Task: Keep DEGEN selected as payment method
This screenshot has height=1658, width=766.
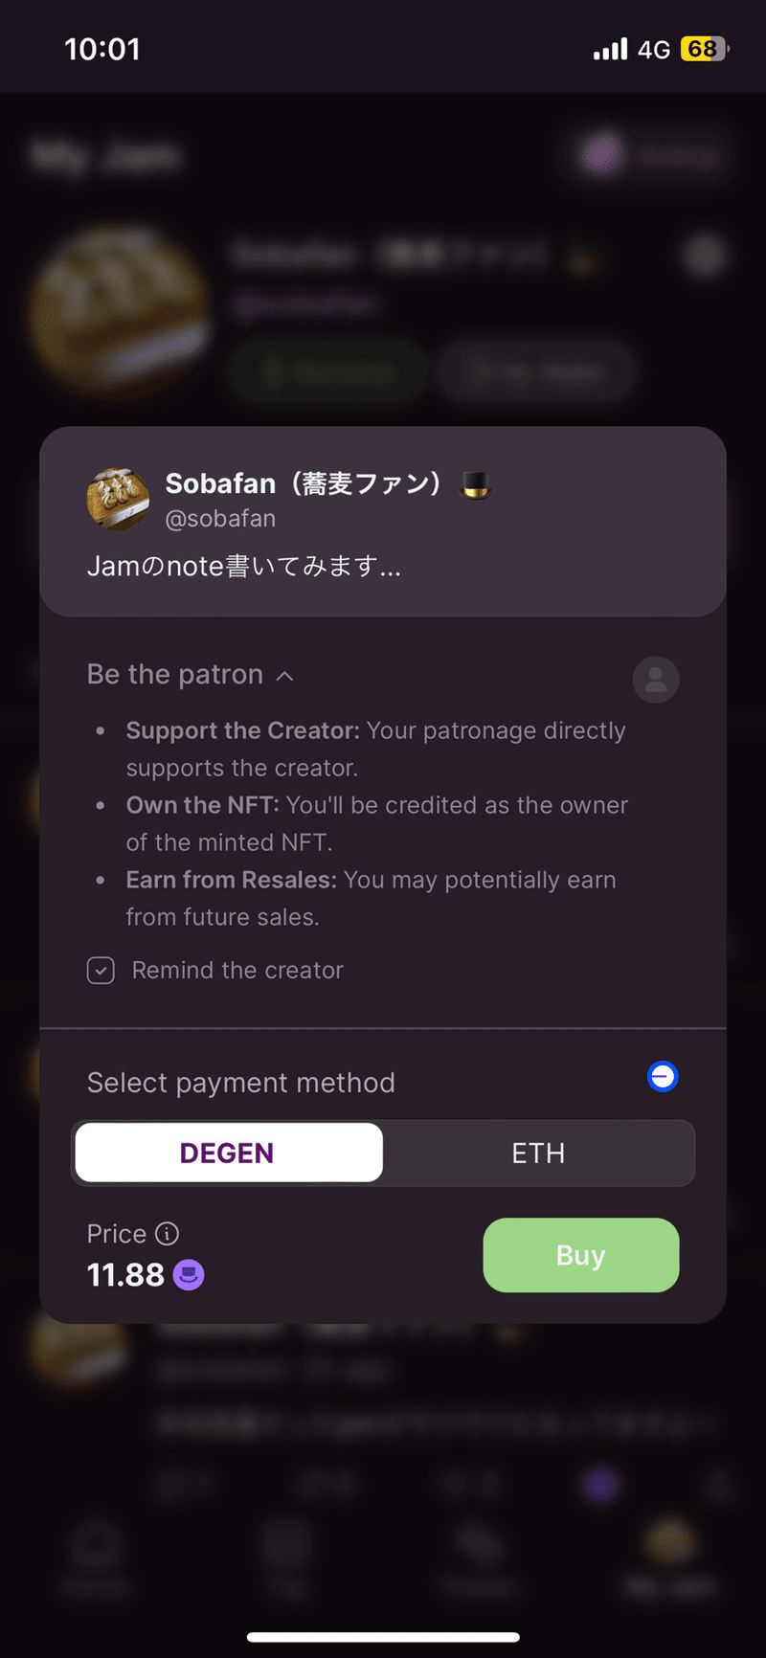Action: [x=227, y=1153]
